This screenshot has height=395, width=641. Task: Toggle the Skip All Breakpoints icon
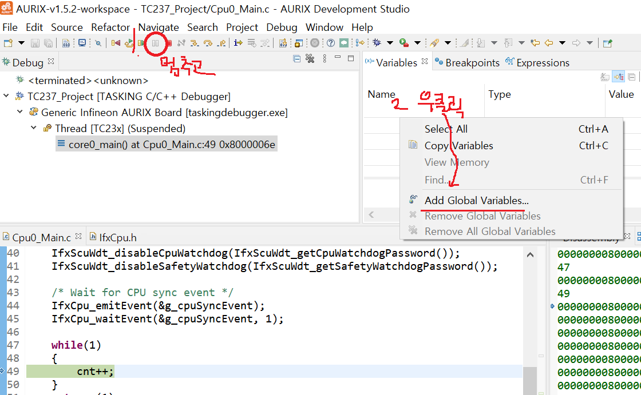[98, 43]
